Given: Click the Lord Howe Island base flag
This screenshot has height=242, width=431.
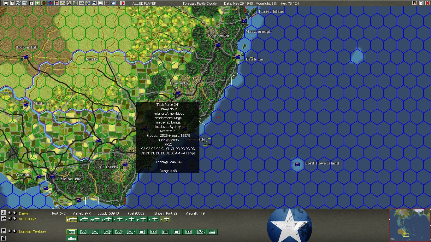Looking at the screenshot, I should 297,164.
